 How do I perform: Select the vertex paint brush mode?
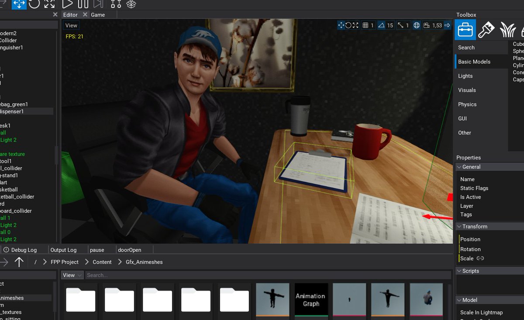pos(486,29)
